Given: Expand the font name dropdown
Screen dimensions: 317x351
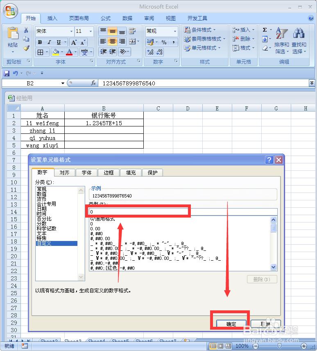Looking at the screenshot, I should (71, 31).
